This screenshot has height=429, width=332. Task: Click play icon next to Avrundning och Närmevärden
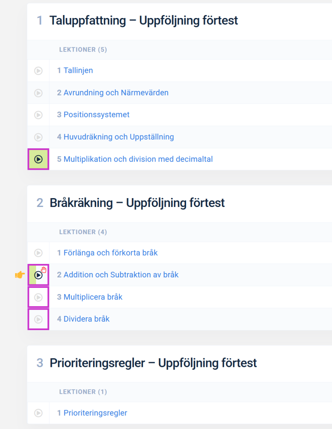tap(38, 93)
